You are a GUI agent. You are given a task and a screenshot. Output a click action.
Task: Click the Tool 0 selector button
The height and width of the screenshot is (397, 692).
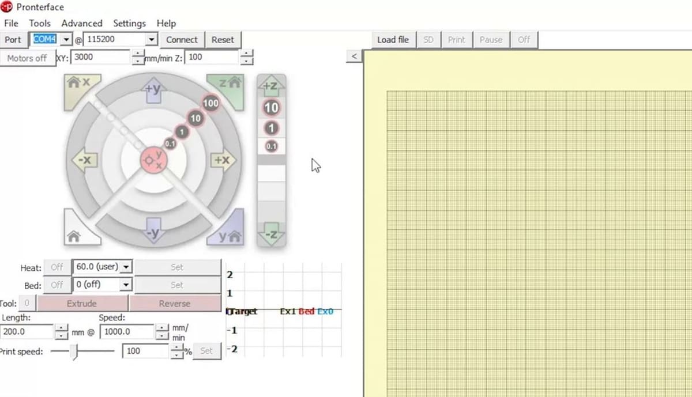point(27,304)
